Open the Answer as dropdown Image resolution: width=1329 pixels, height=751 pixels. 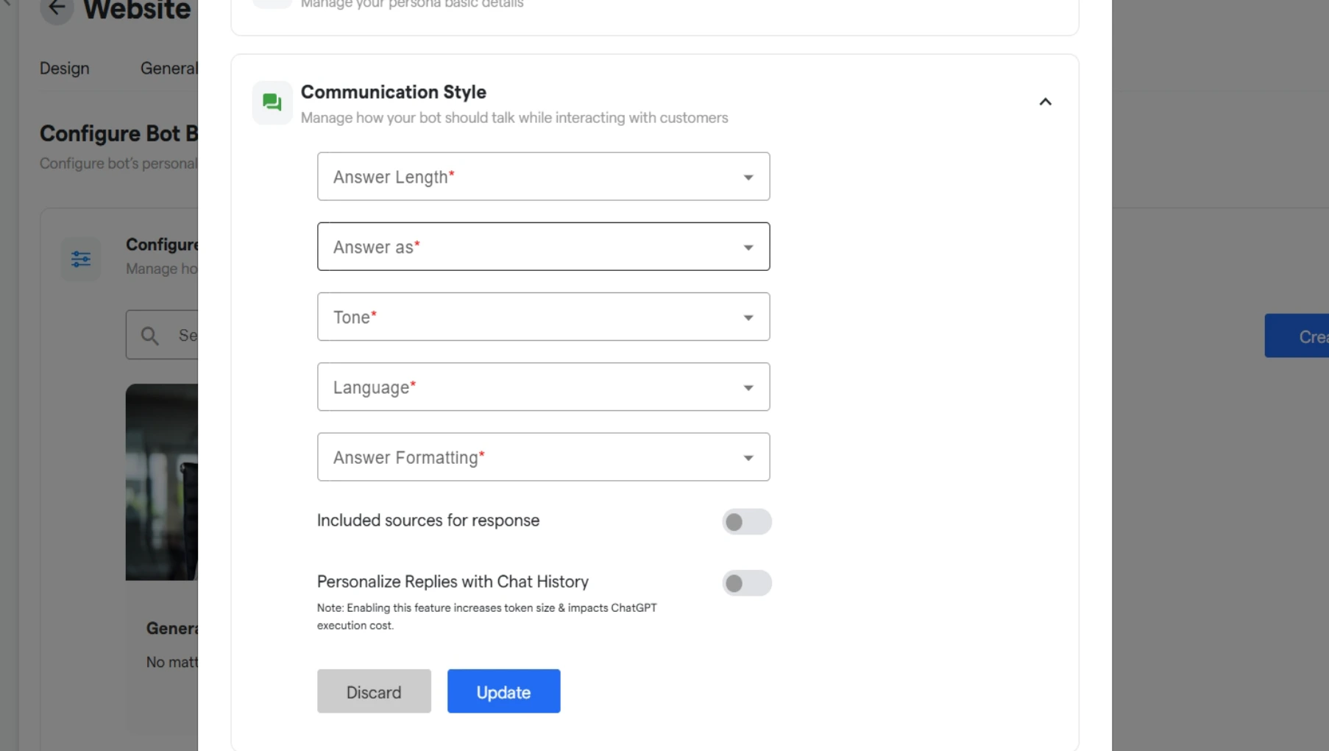543,247
